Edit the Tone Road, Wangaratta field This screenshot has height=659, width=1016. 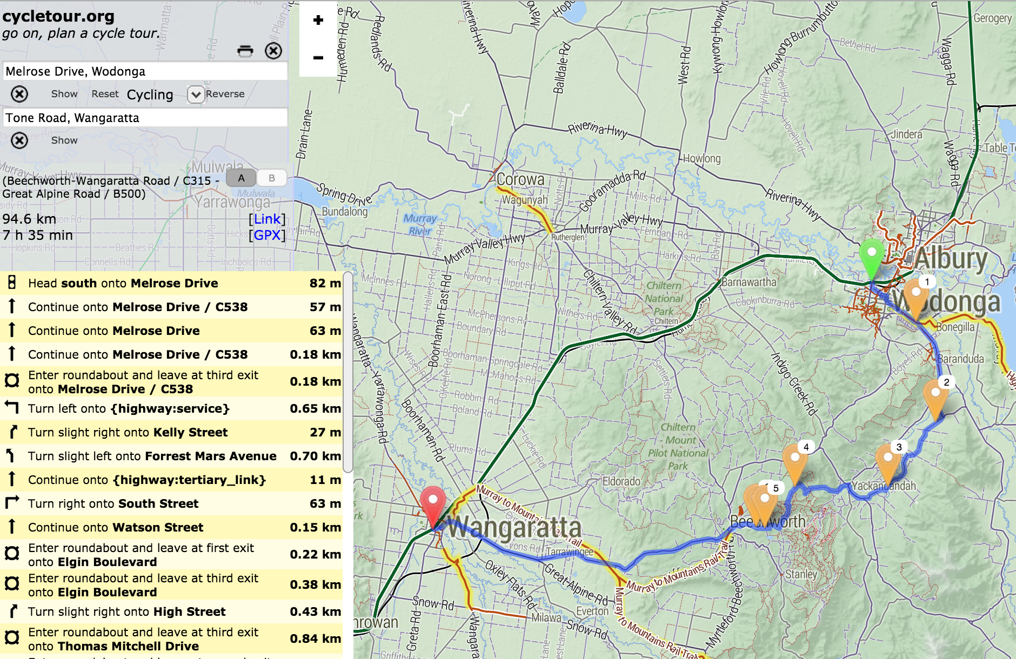coord(145,118)
